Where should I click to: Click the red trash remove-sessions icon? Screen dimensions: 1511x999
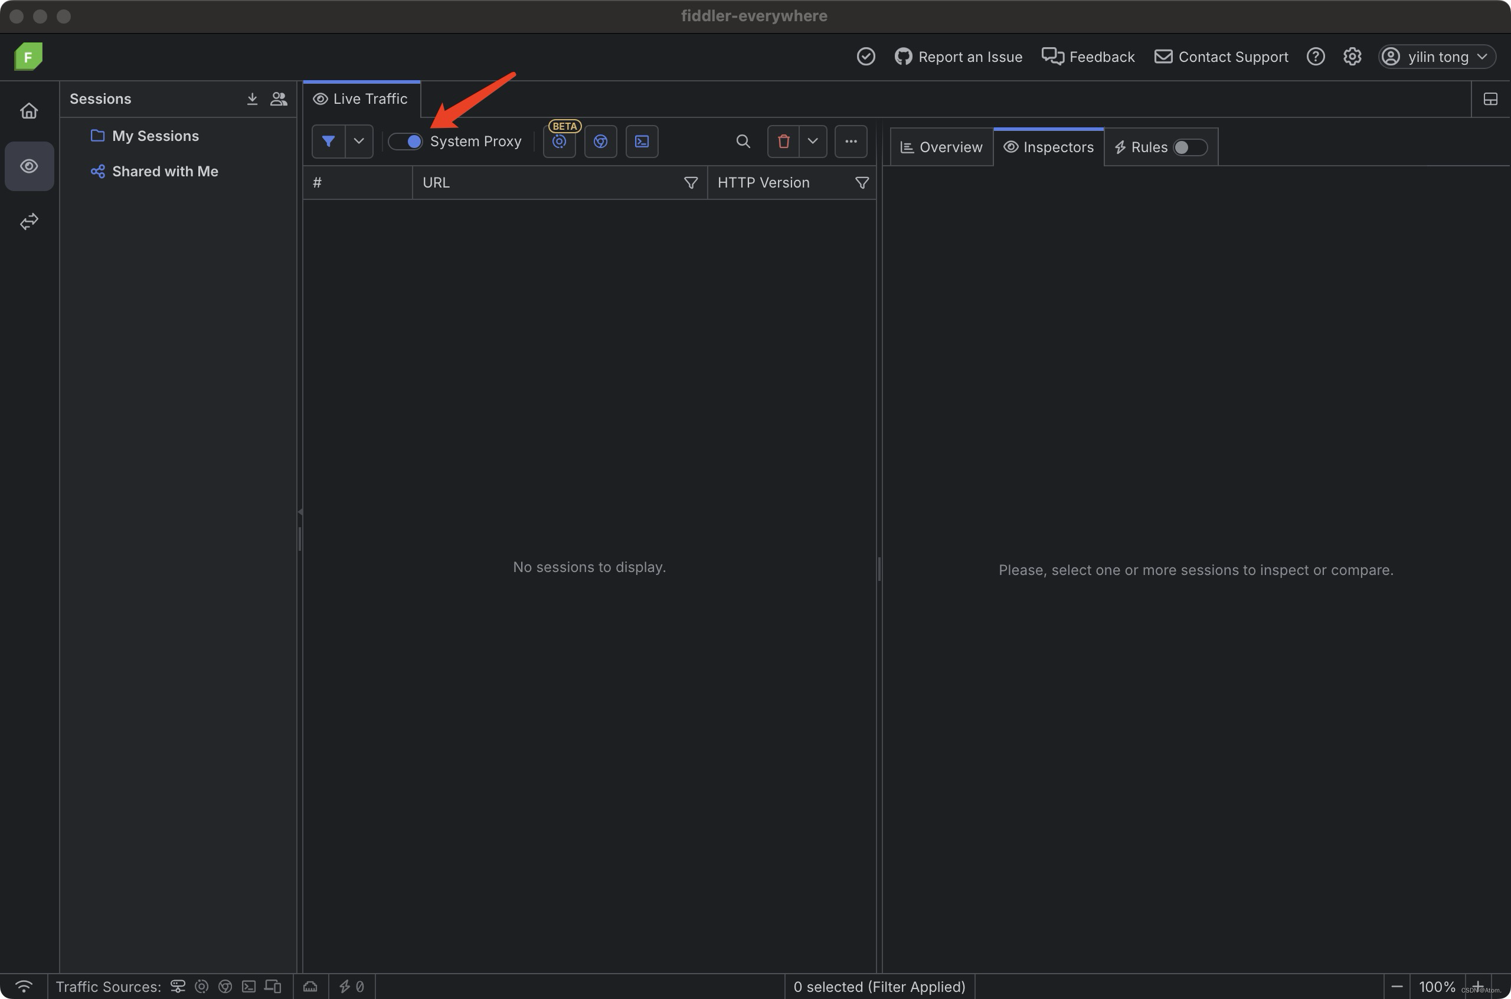tap(784, 142)
